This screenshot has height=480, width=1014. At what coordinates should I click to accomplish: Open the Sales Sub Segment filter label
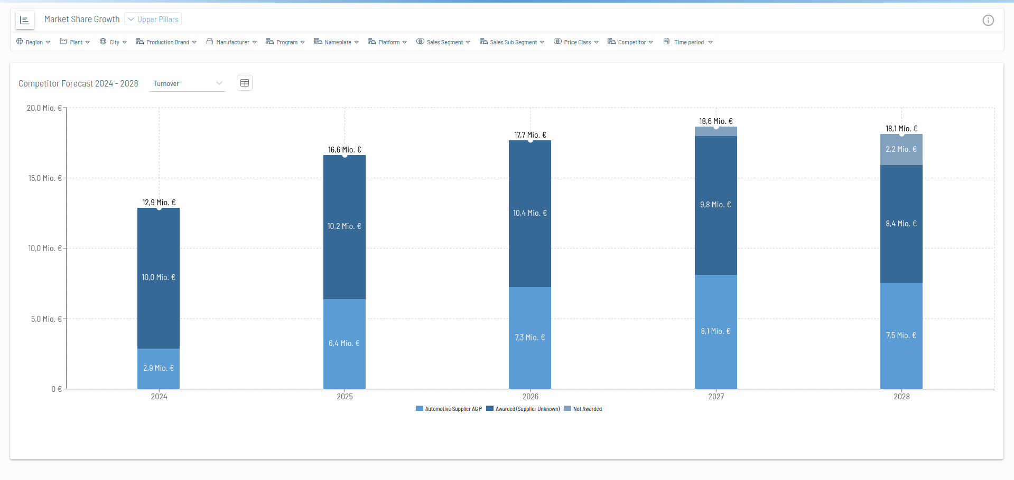pos(513,42)
